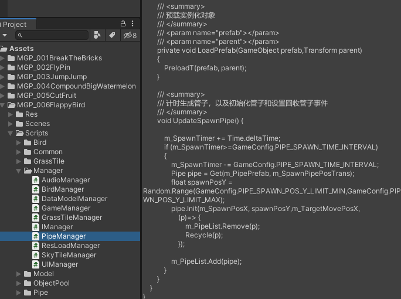Screen dimensions: 401x299
Task: Select the MGP_004CompoundBigWatermelon folder
Action: [76, 86]
